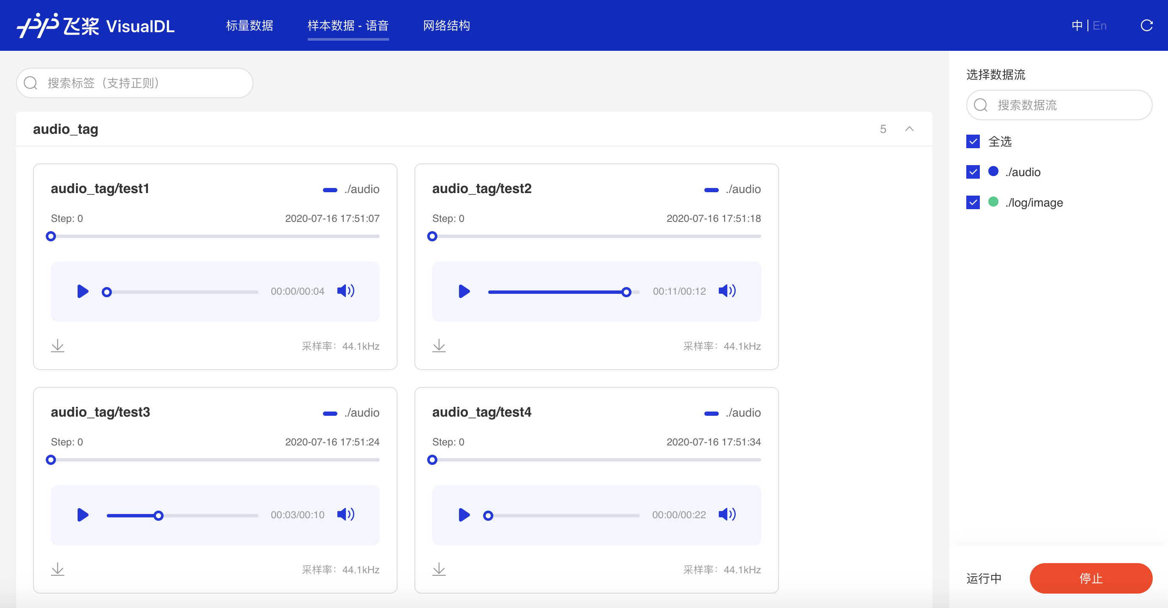Click the refresh icon in header
Viewport: 1168px width, 608px height.
point(1146,26)
